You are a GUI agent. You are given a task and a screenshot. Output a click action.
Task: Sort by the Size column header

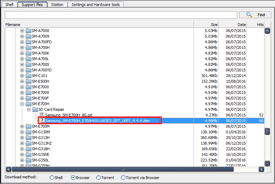point(206,25)
